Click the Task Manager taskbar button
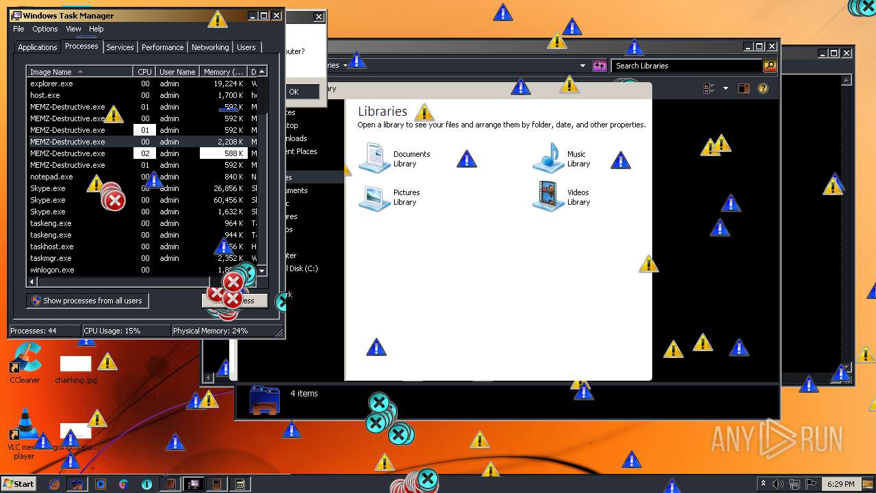The height and width of the screenshot is (493, 876). point(194,484)
